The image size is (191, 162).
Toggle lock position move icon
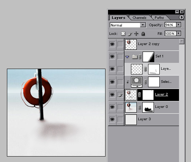point(136,34)
